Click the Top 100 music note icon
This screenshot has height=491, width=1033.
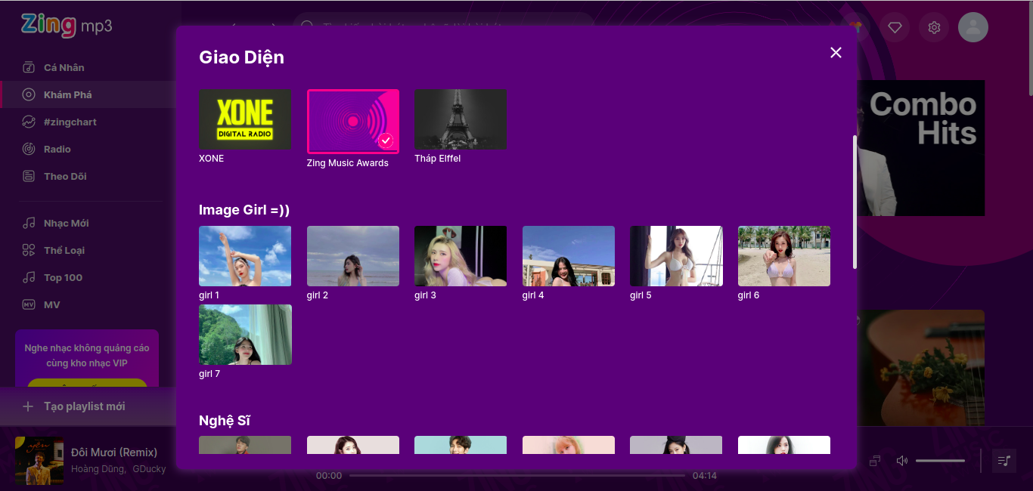point(29,277)
